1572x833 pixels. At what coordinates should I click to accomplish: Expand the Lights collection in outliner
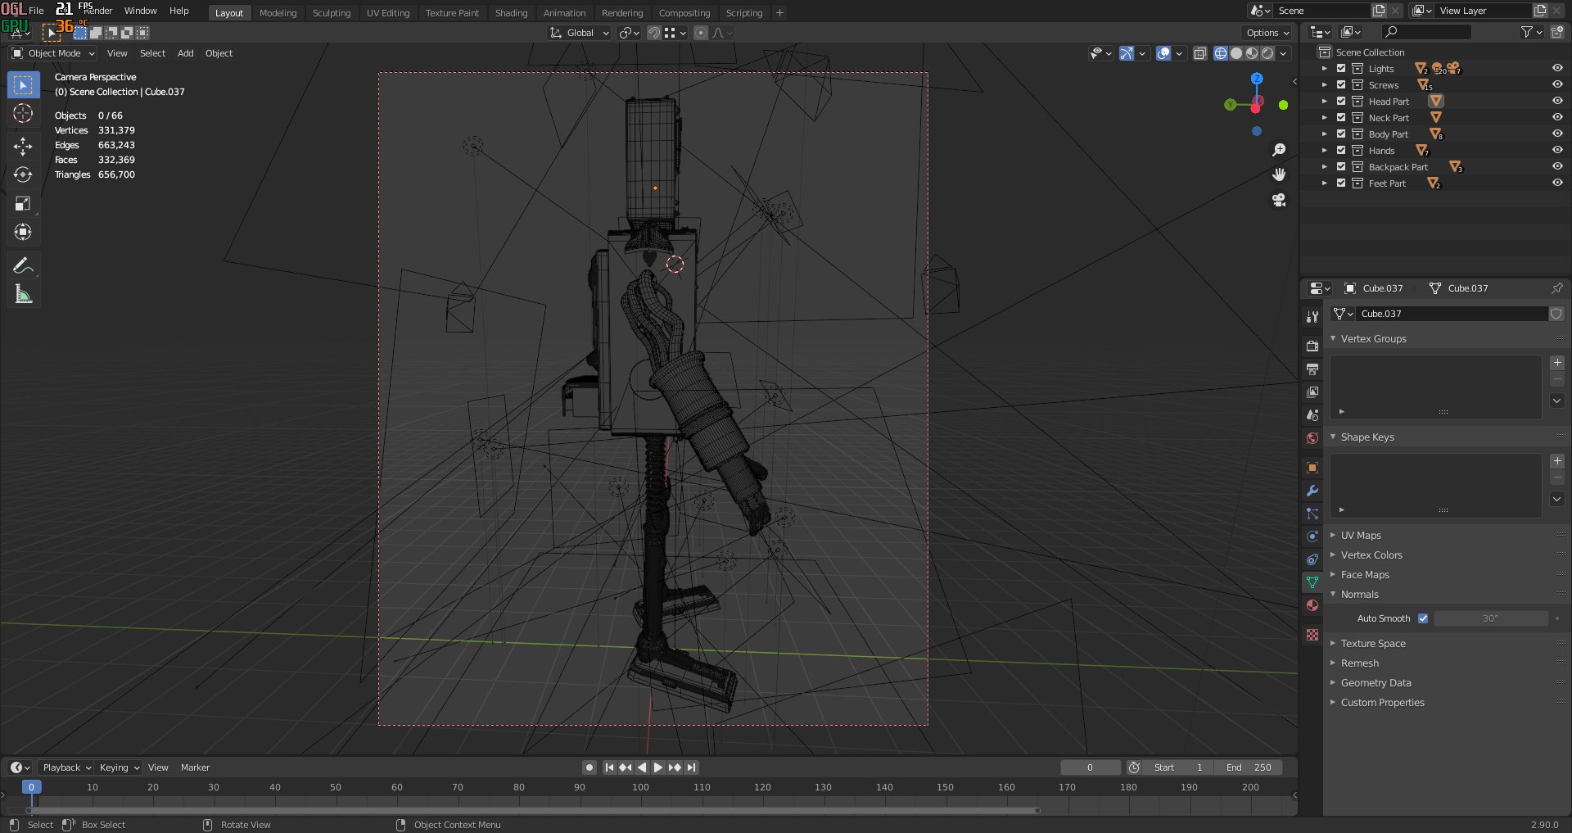point(1324,69)
